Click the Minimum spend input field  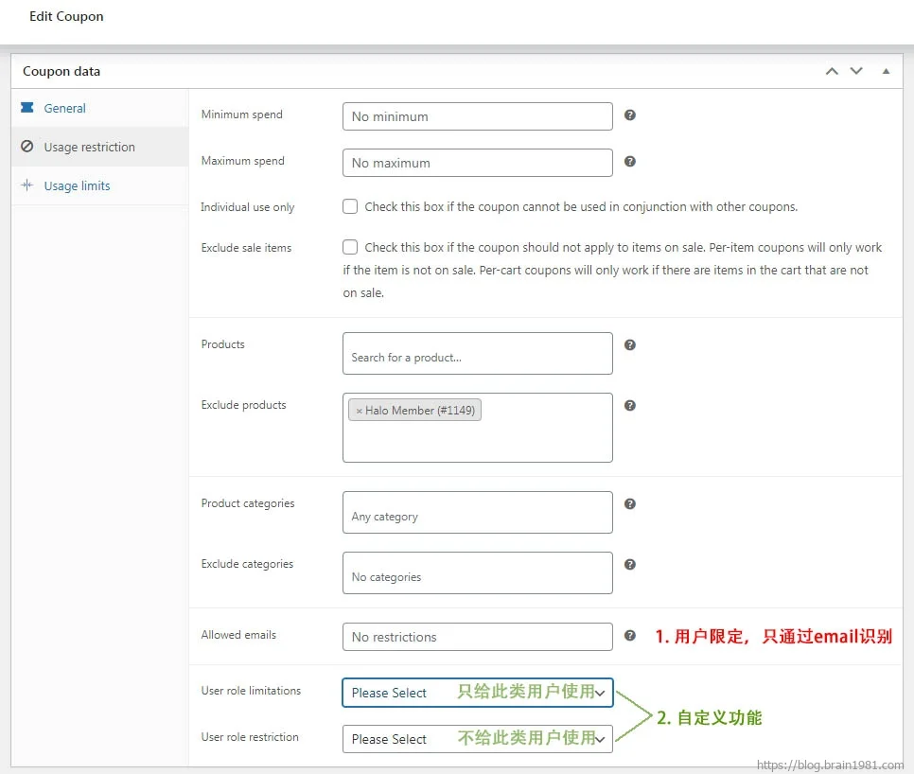pos(477,116)
